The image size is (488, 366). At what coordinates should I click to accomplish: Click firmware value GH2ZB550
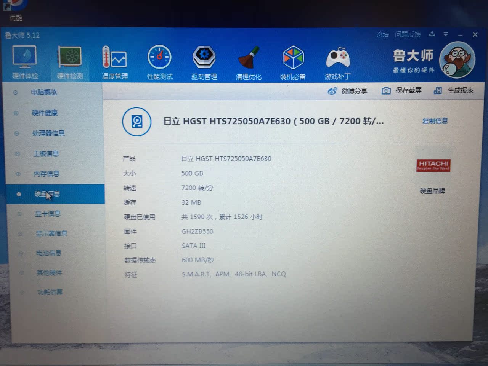pos(197,231)
